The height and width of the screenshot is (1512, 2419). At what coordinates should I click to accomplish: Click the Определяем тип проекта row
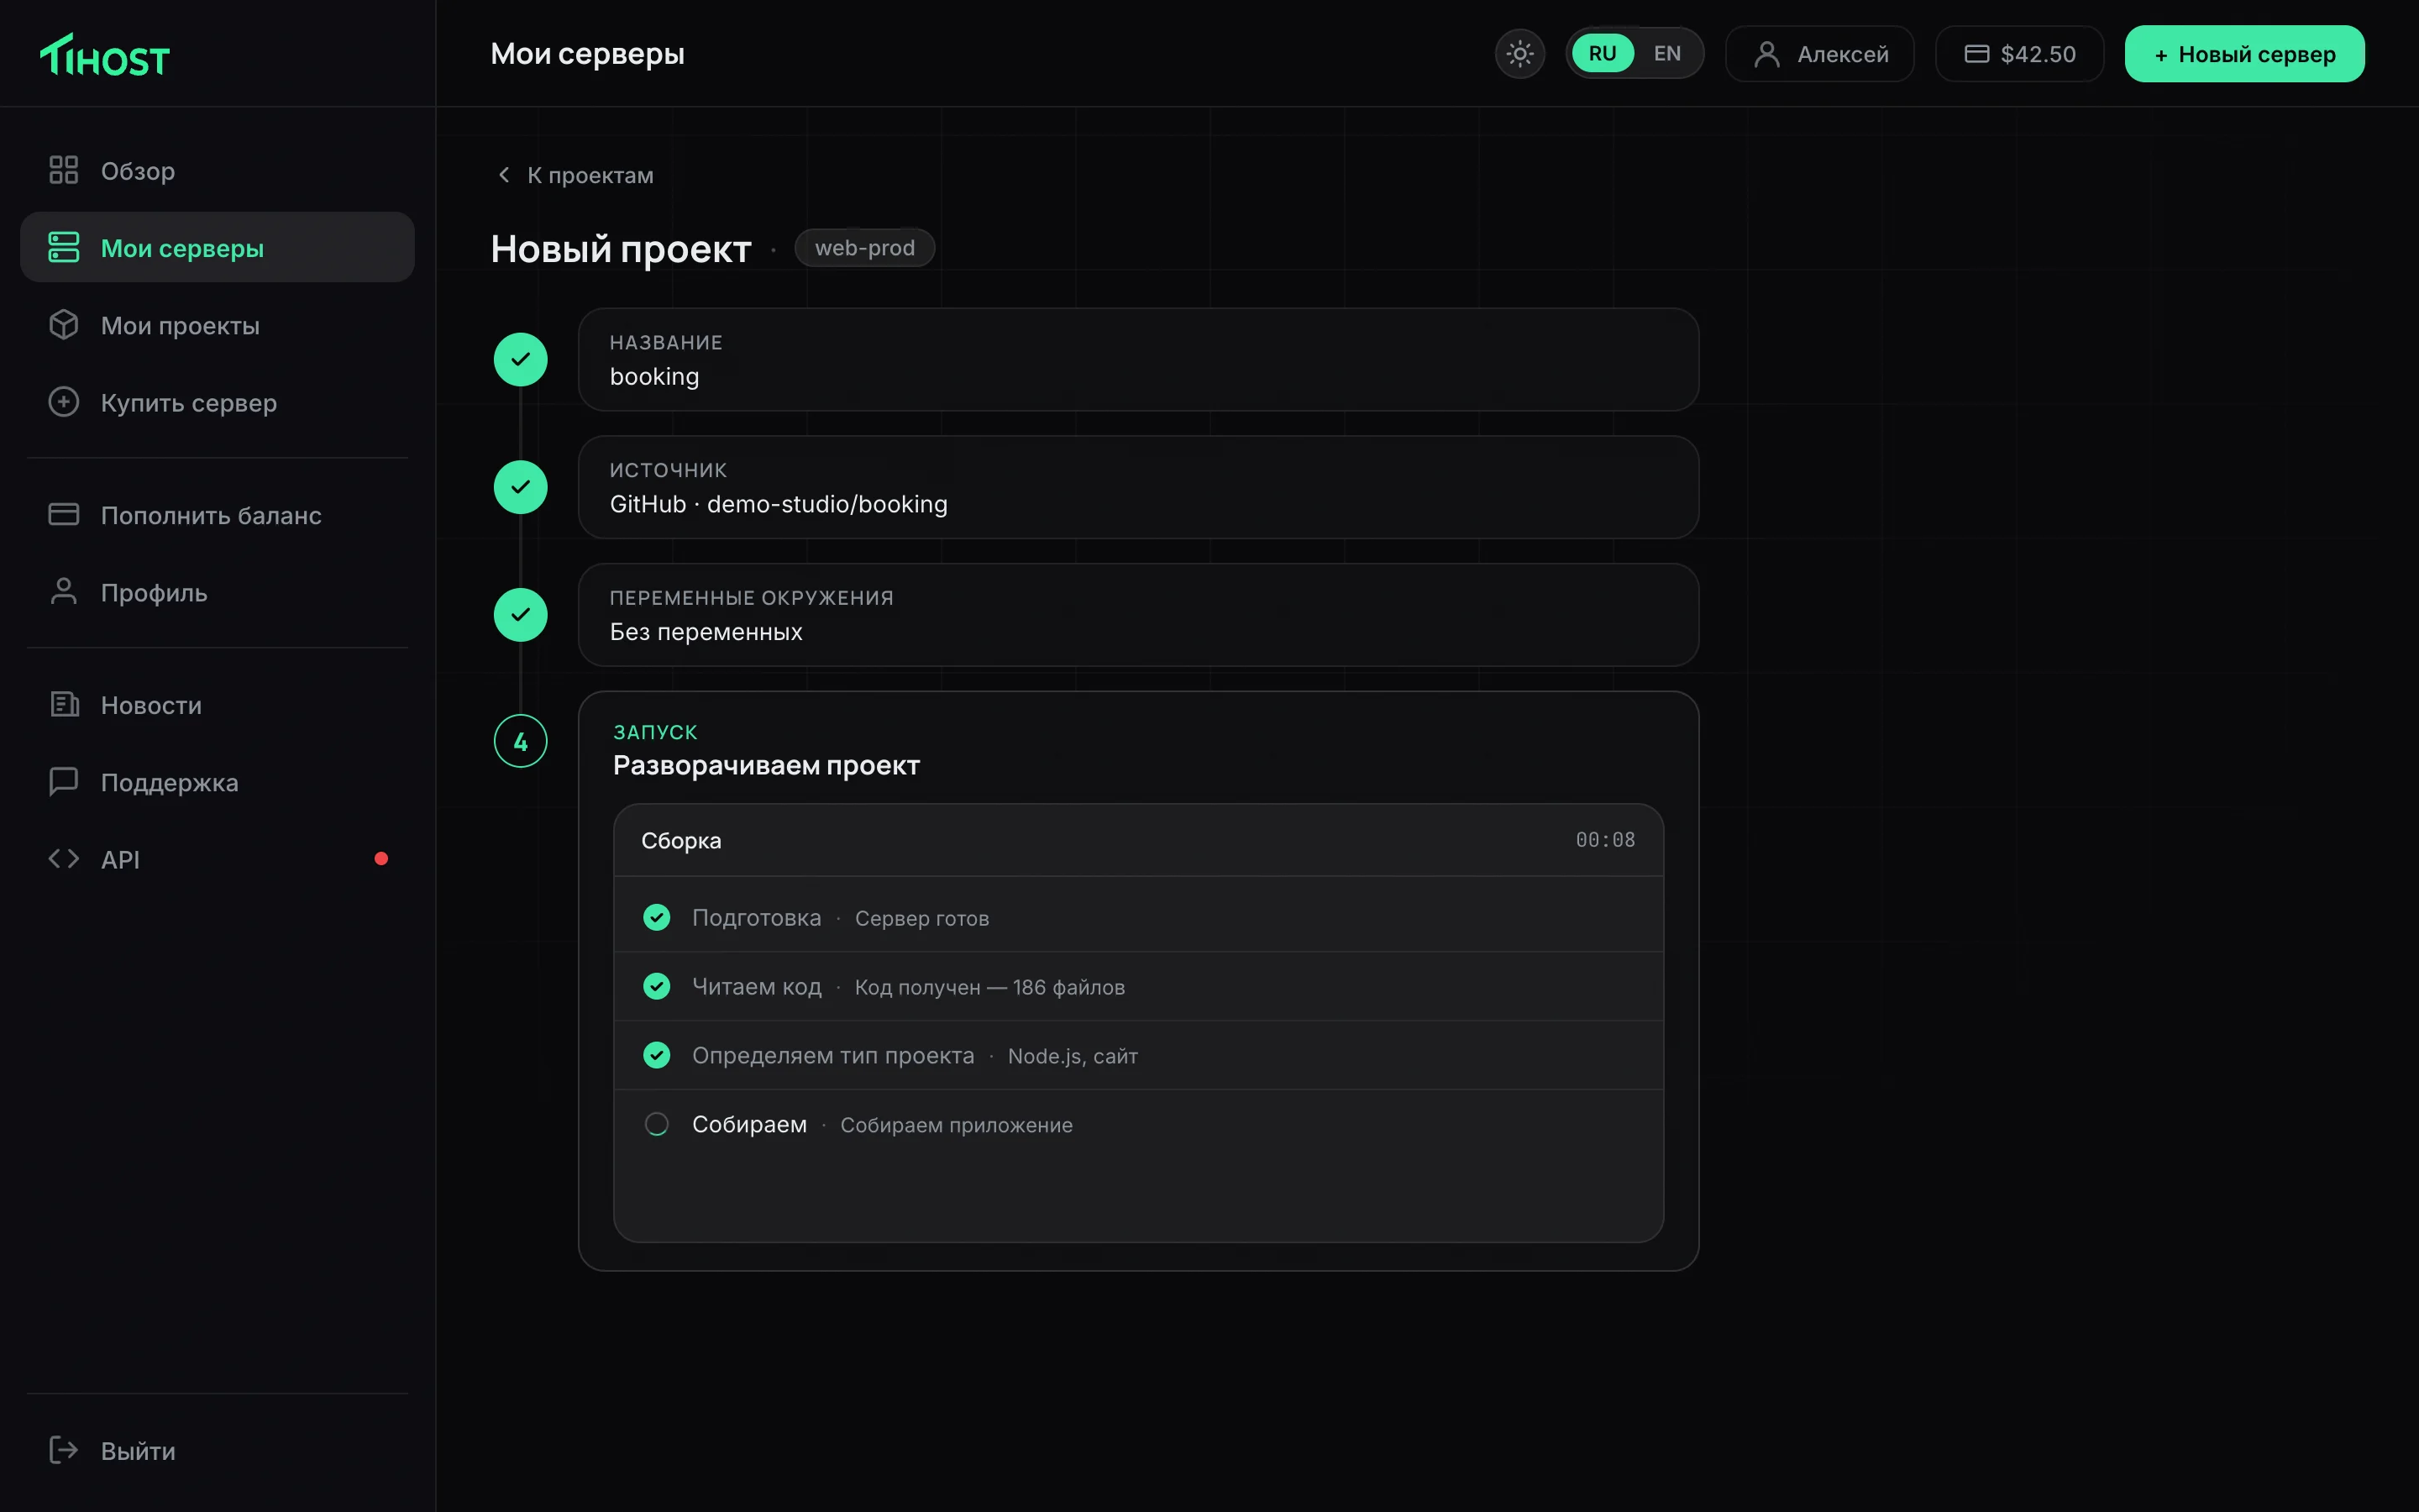tap(1139, 1055)
